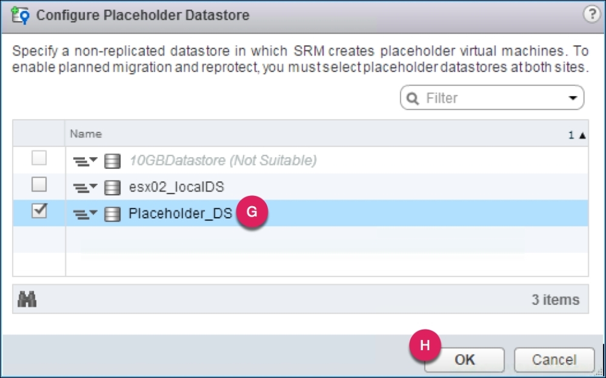Open actions menu for esx02_localDS row
606x378 pixels.
point(85,187)
